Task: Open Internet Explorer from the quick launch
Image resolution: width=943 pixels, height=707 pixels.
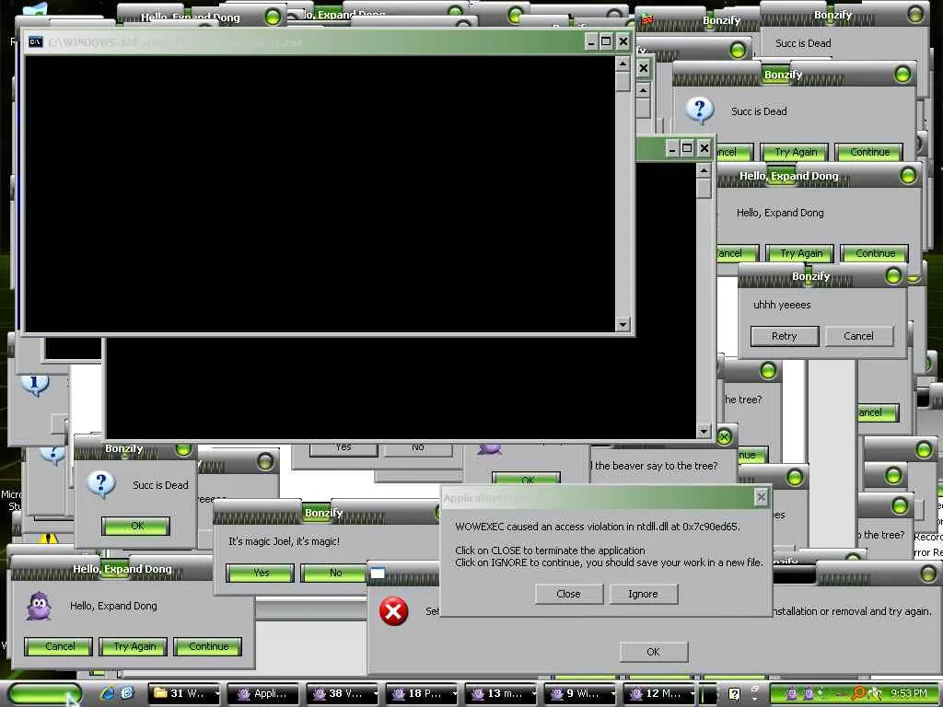Action: (x=109, y=693)
